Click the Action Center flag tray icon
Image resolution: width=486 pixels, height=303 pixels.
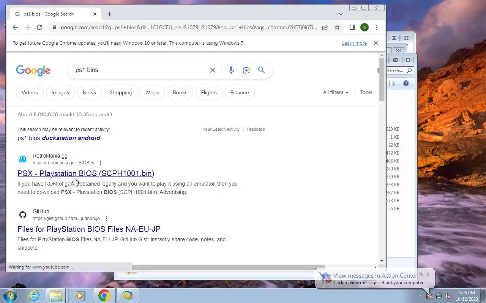tap(429, 296)
